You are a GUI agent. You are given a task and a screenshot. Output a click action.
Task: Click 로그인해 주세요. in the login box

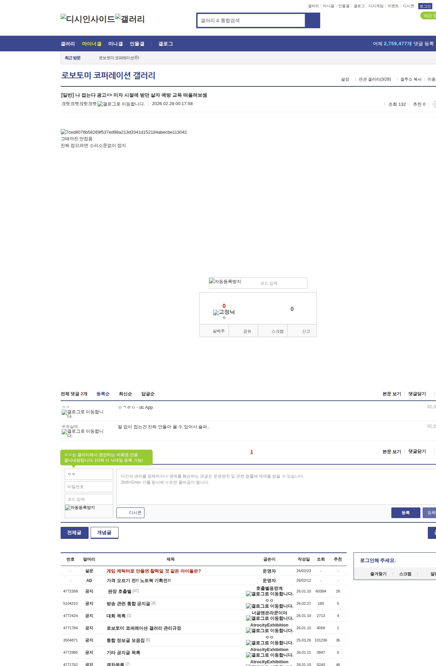(378, 561)
